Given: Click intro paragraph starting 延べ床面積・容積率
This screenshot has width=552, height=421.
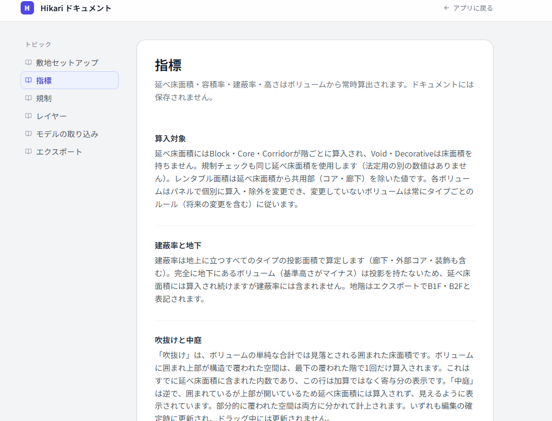Looking at the screenshot, I should pos(314,91).
